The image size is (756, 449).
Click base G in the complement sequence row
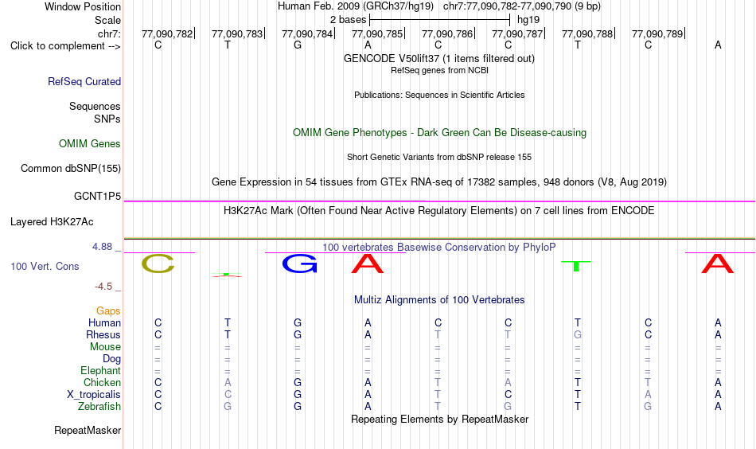298,45
